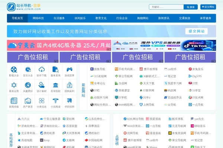Open the 行业企业 menu item
Screen dimensions: 223x148
(x=122, y=18)
